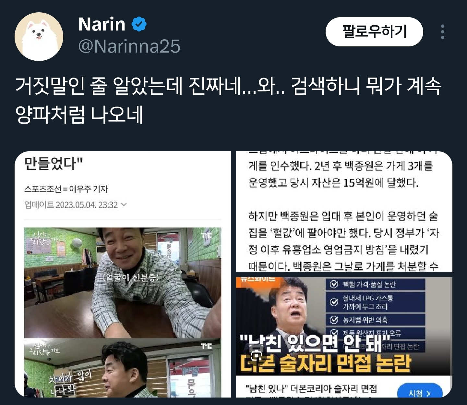Open the top-right article text image
Viewport: 467px width, 405px height.
point(344,212)
